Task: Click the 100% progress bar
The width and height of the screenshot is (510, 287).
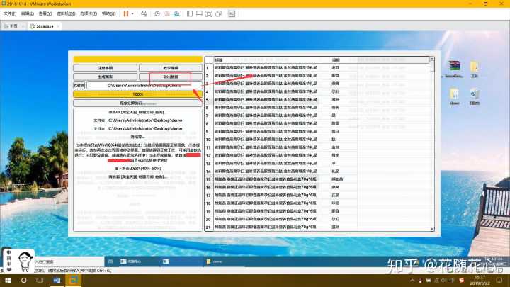Action: point(137,94)
